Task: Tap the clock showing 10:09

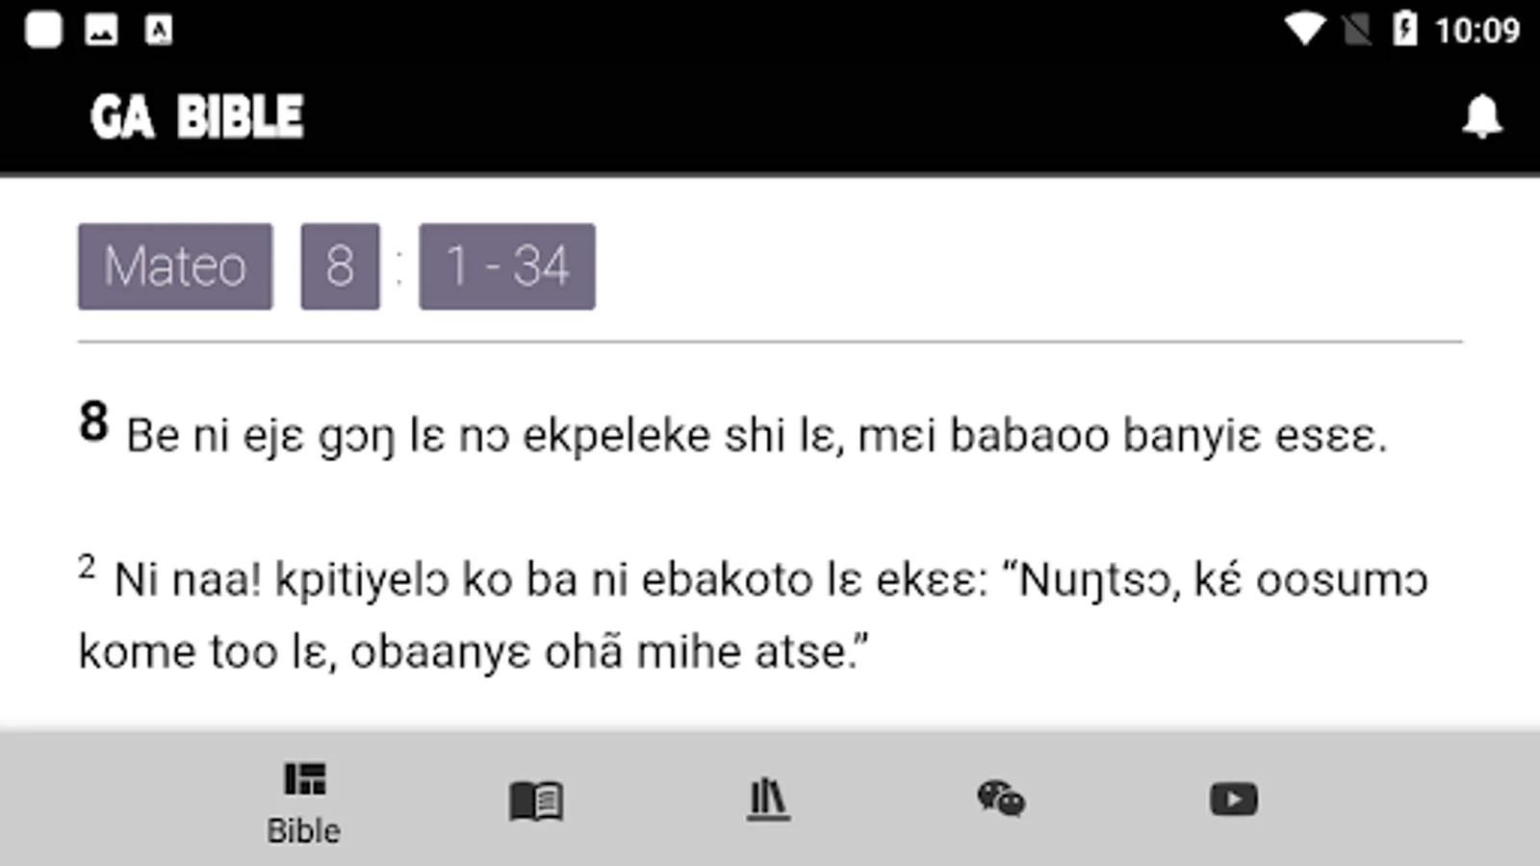Action: click(x=1477, y=30)
